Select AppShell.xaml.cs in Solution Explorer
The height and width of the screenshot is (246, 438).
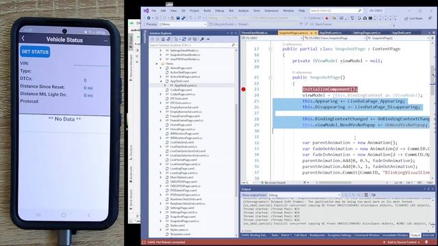coord(185,85)
